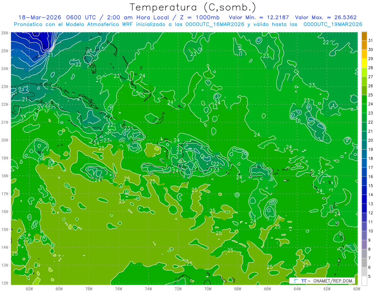Click the legend label "15"
This screenshot has width=379, height=293.
(x=371, y=186)
